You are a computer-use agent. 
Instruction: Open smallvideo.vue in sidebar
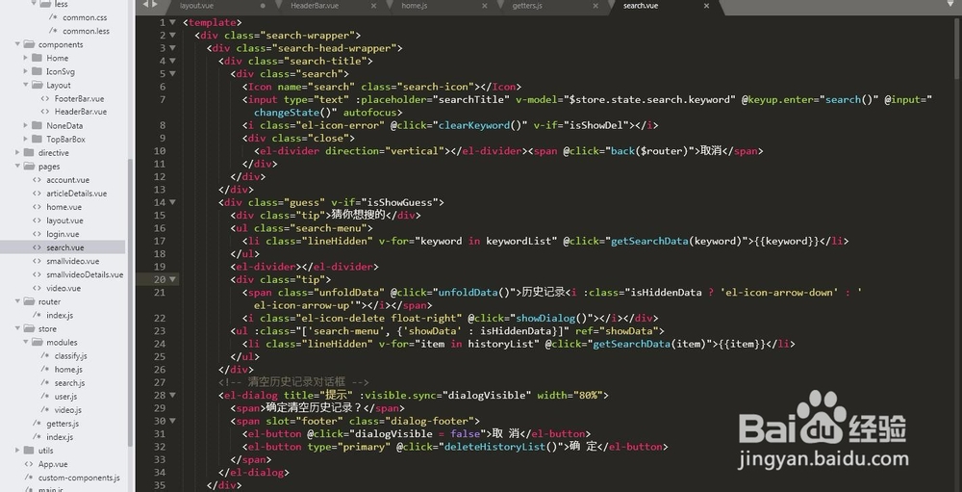click(72, 261)
